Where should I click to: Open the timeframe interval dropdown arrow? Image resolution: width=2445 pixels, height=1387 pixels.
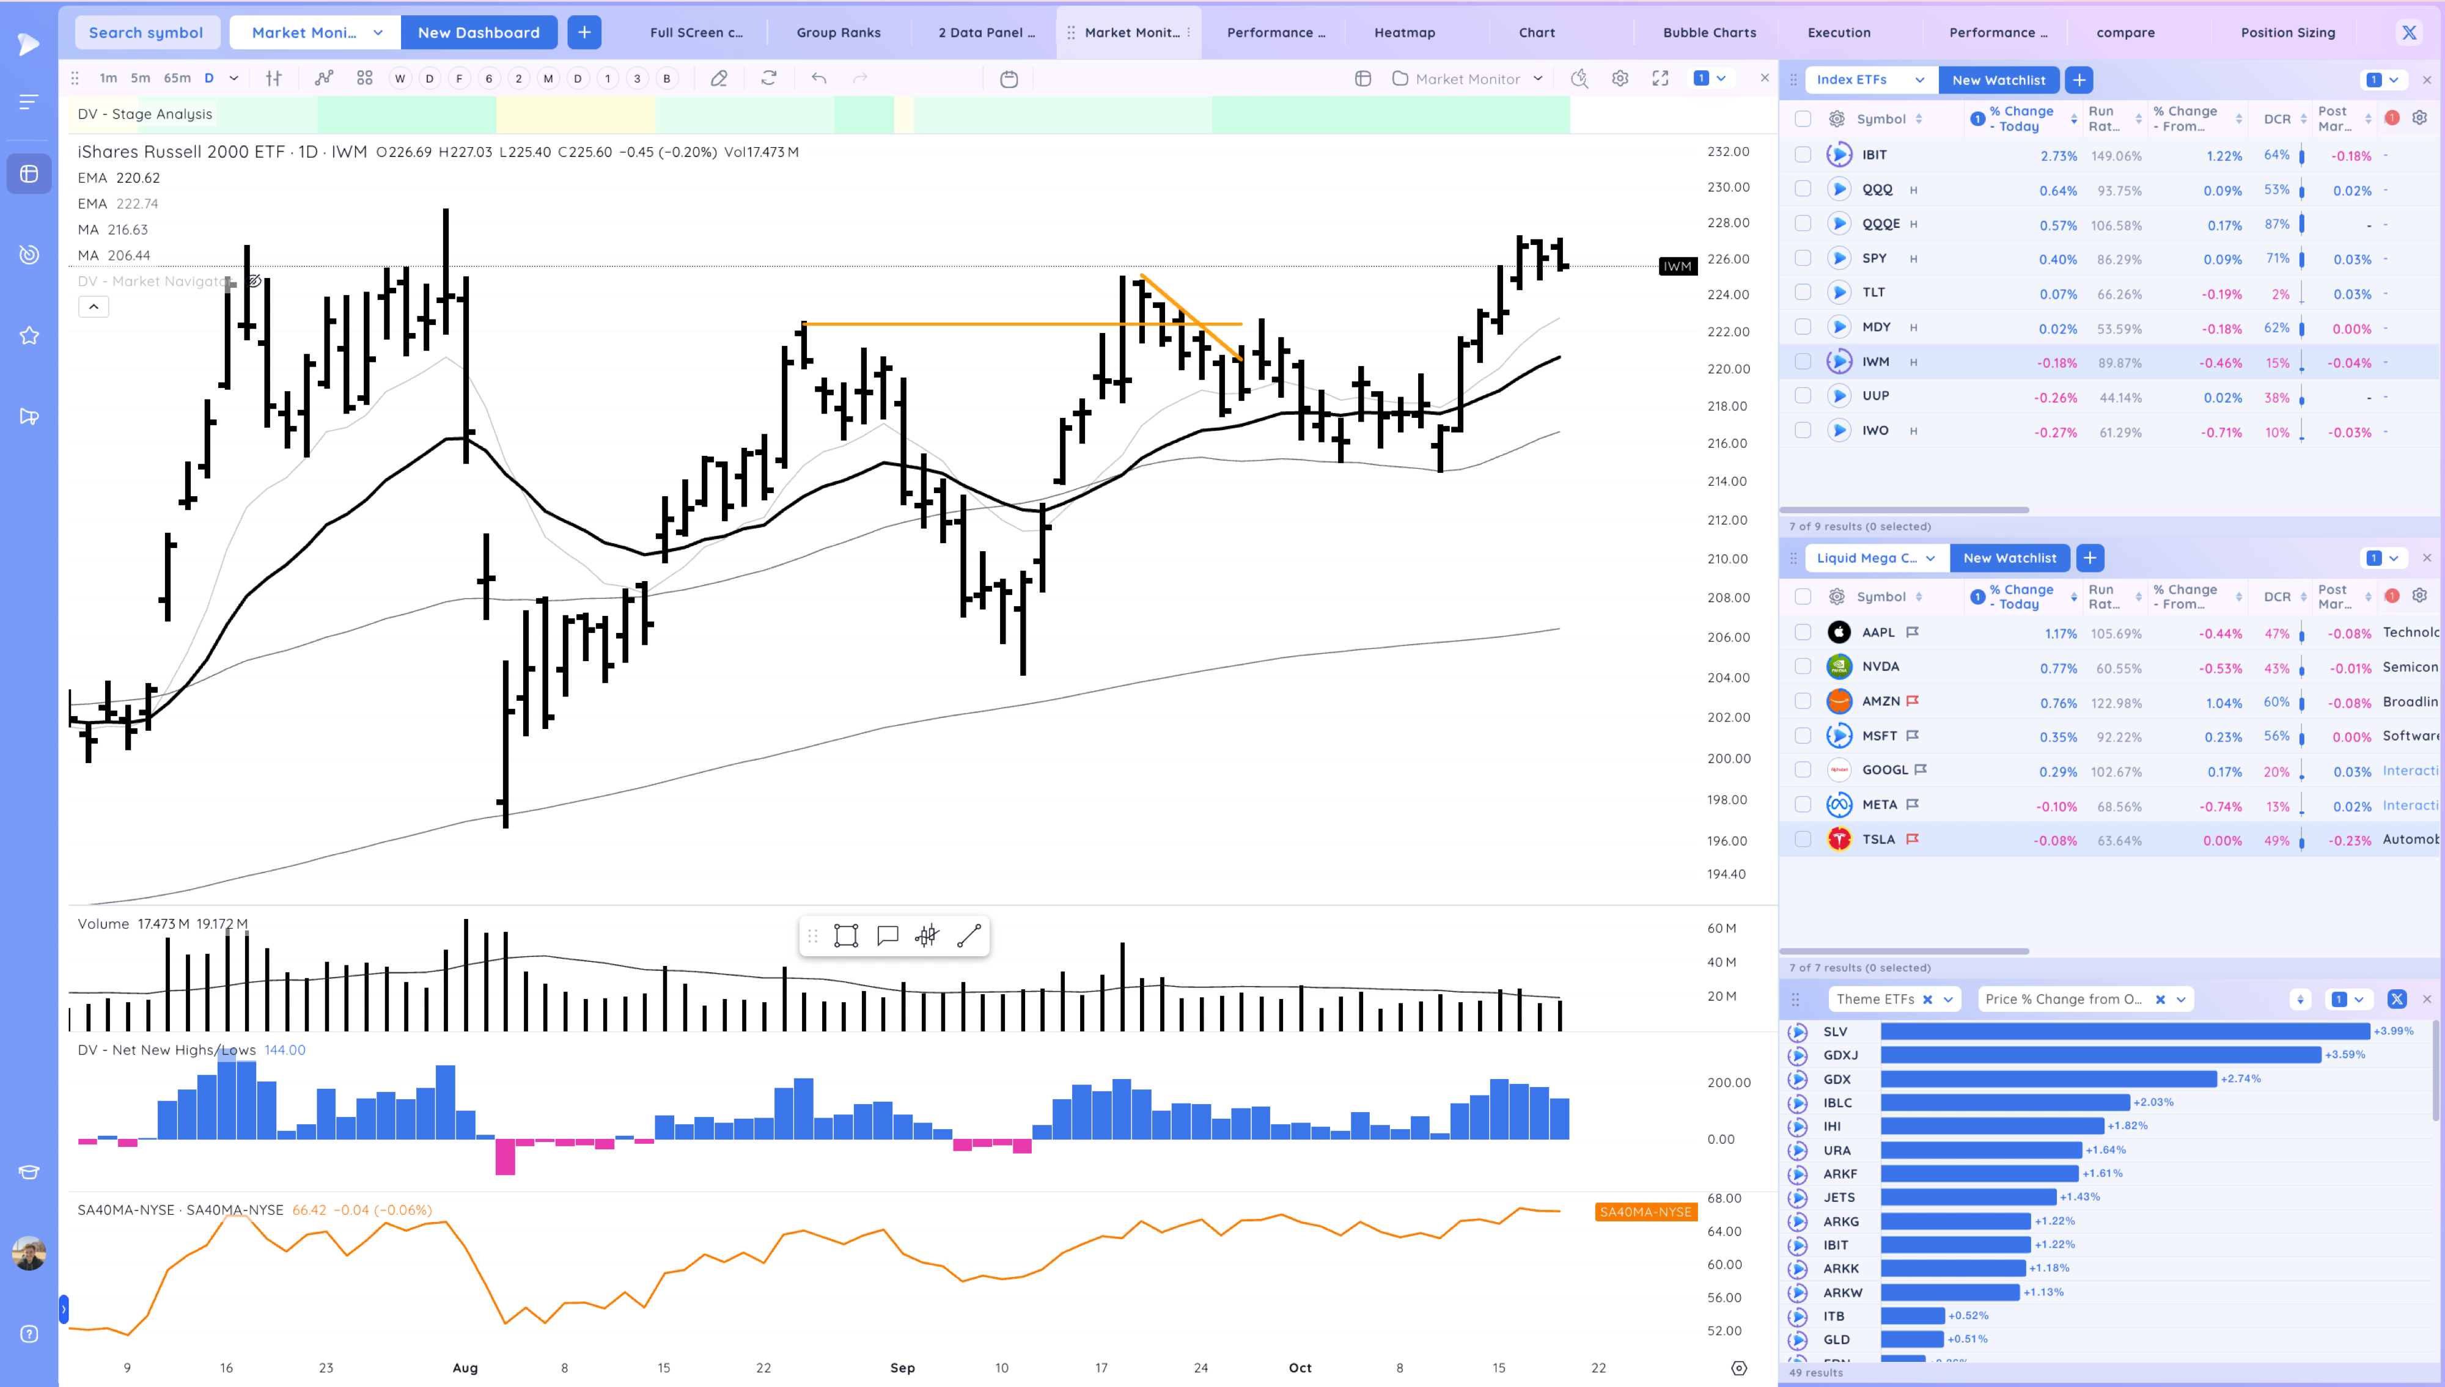coord(233,78)
